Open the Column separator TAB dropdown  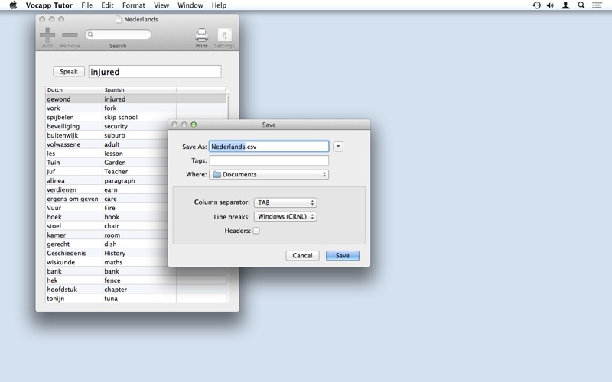point(285,202)
